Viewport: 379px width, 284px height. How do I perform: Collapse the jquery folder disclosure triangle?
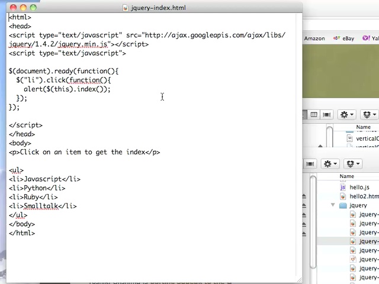pos(333,205)
